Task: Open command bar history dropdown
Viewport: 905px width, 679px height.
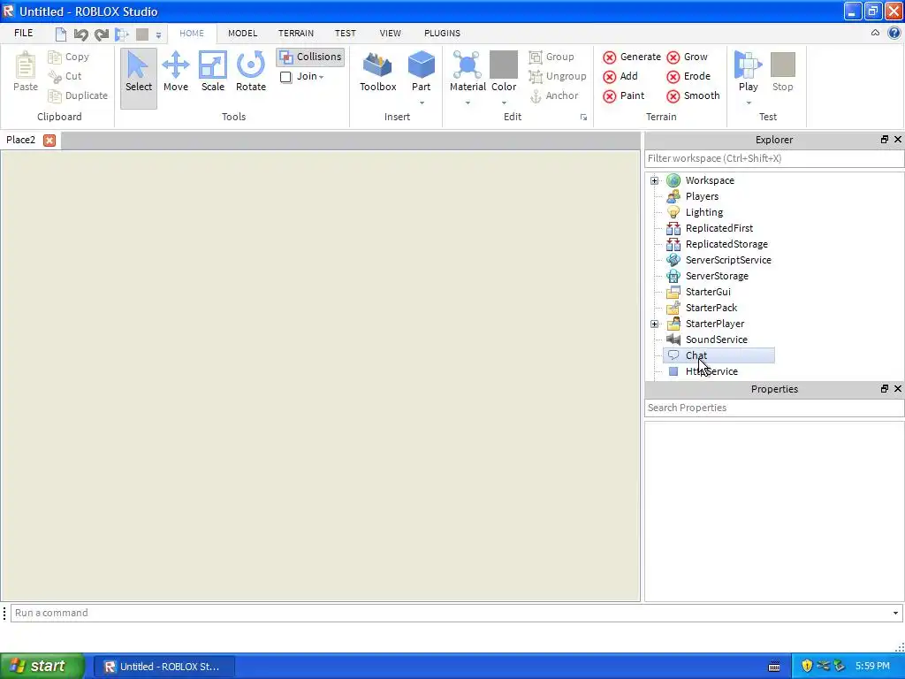Action: 896,614
